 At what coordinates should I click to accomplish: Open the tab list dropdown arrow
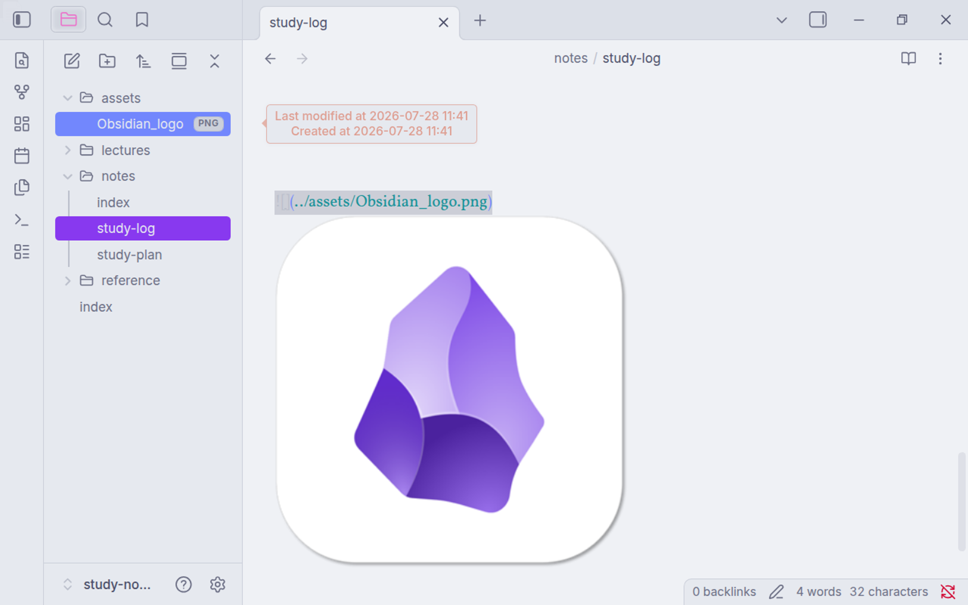782,20
